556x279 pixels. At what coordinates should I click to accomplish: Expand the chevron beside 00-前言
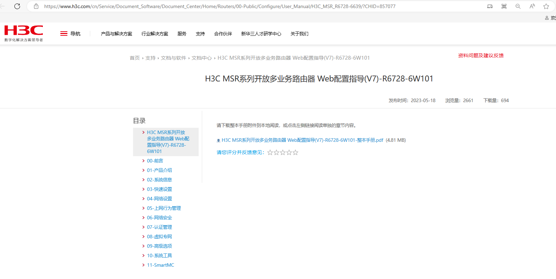[x=143, y=161]
